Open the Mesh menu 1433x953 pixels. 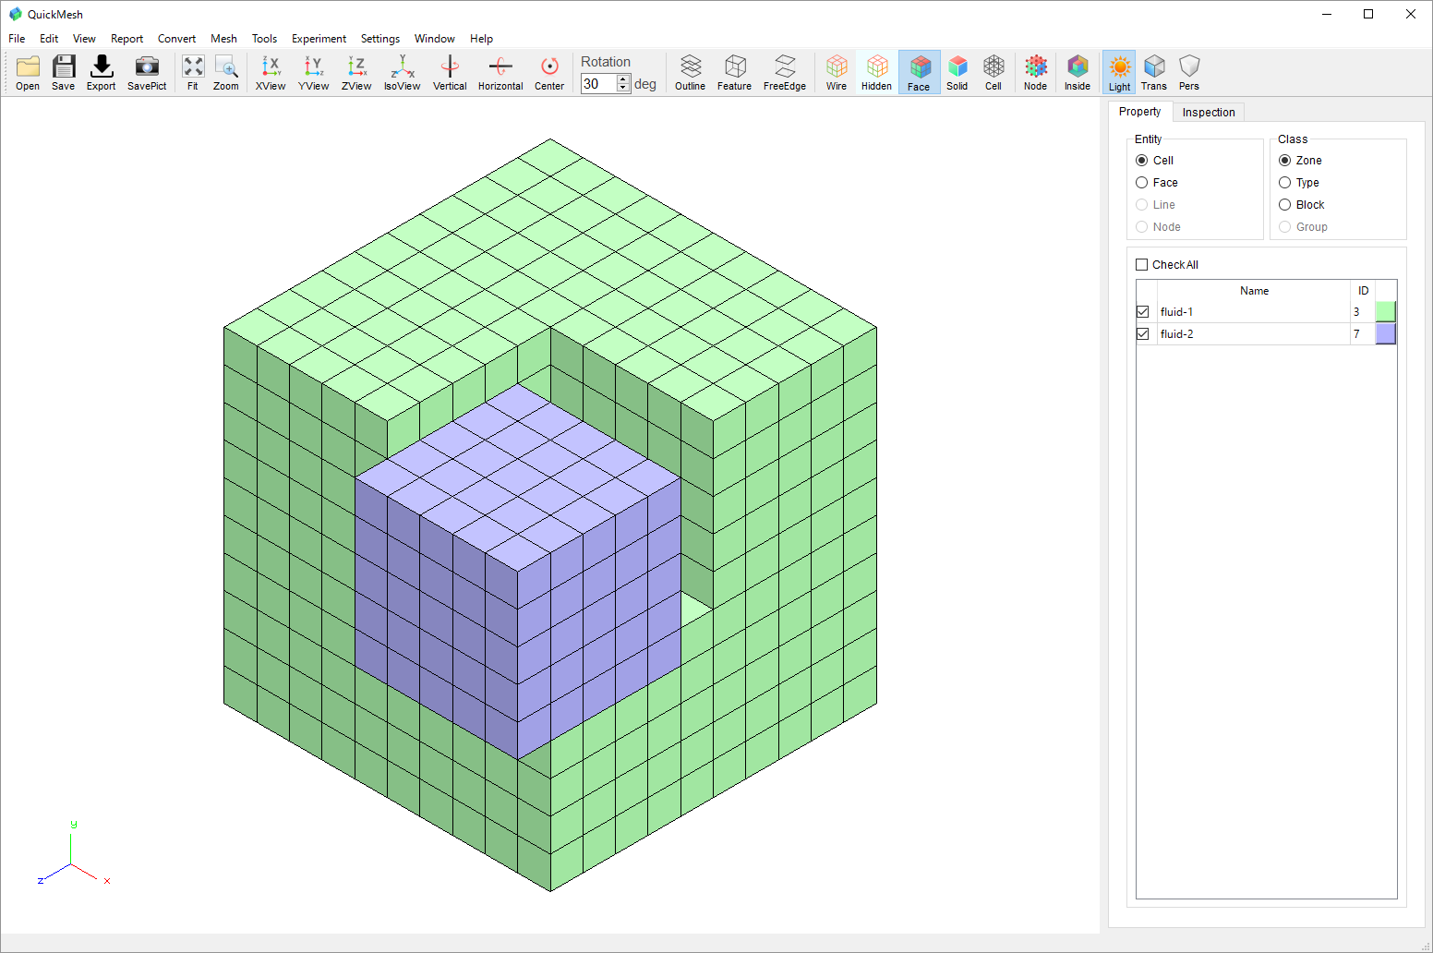[x=223, y=39]
